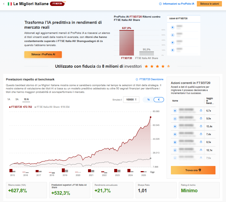Screen dimensions: 226x202
Task: Click lock icon in 6,7x row
Action: click(x=201, y=110)
